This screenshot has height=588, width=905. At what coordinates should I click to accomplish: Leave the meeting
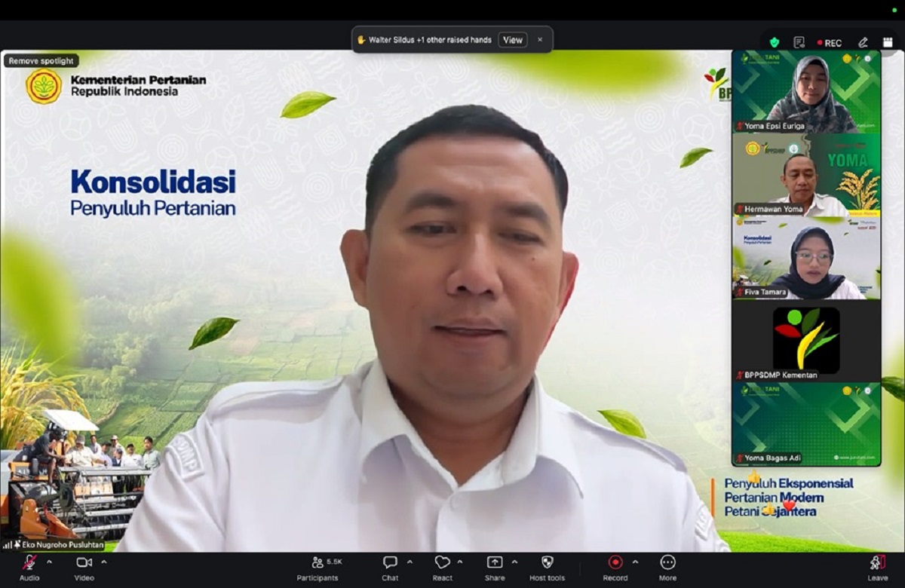[878, 568]
